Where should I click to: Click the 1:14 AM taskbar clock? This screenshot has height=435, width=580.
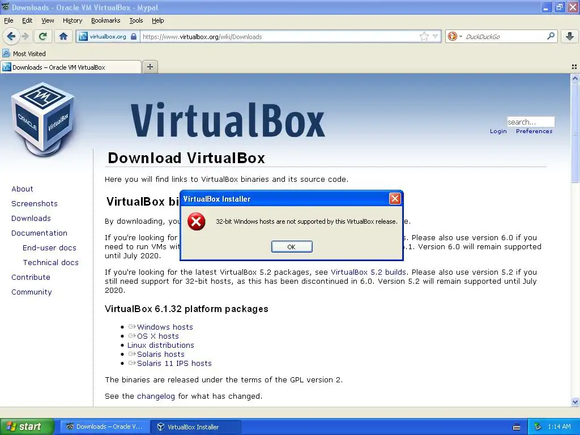pos(559,427)
